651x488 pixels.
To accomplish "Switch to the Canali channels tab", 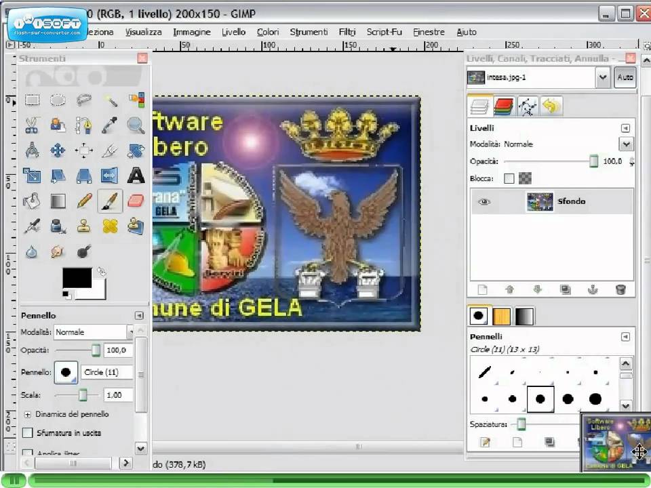I will click(504, 106).
